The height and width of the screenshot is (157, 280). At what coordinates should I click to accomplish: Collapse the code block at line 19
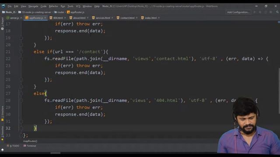21,38
